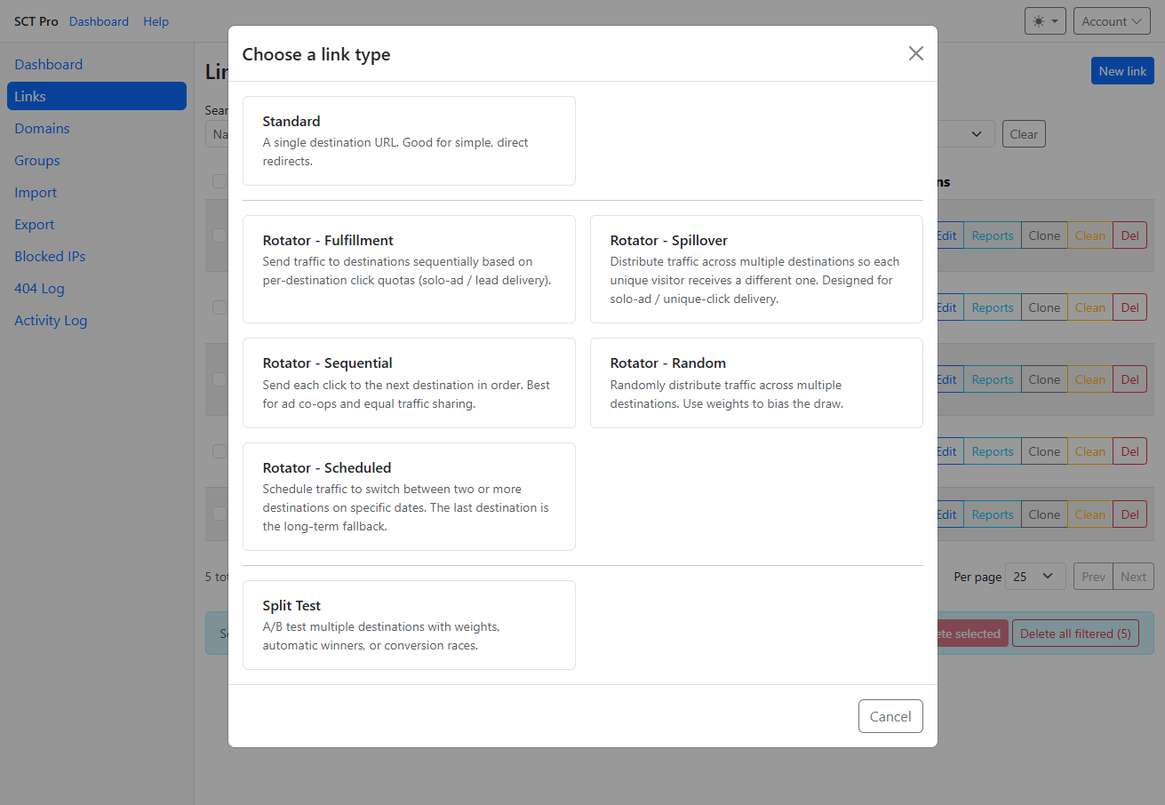This screenshot has height=805, width=1165.
Task: Close the Choose a link type dialog
Action: click(x=916, y=53)
